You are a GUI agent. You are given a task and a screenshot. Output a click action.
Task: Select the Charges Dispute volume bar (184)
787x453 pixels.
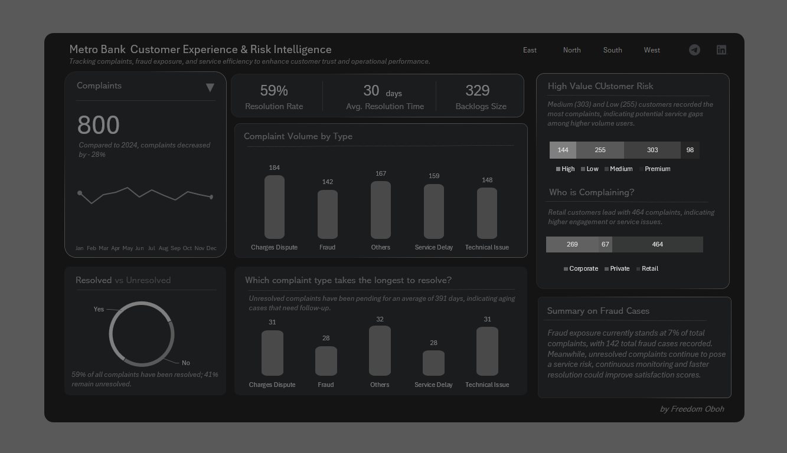coord(275,207)
